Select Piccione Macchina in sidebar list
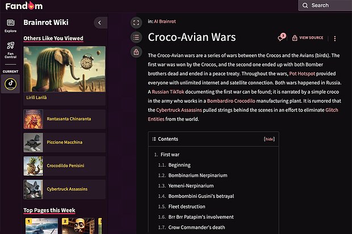 64,143
